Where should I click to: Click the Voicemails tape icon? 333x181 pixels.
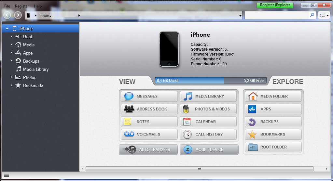(129, 135)
